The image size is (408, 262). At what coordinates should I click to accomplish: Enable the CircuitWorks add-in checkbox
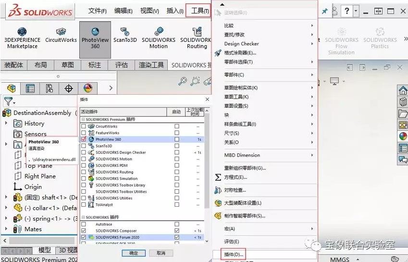pos(84,126)
